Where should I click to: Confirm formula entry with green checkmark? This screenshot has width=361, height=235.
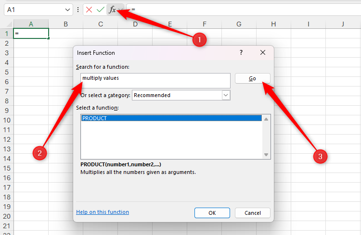[x=101, y=10]
